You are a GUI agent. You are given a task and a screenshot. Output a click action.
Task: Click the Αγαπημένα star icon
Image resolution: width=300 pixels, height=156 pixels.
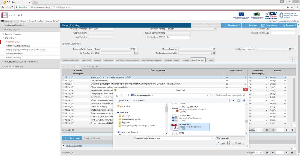(x=118, y=106)
